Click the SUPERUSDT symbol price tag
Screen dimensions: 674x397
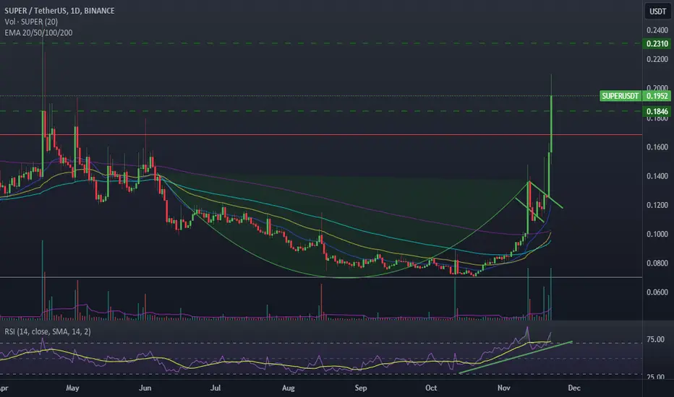(620, 96)
